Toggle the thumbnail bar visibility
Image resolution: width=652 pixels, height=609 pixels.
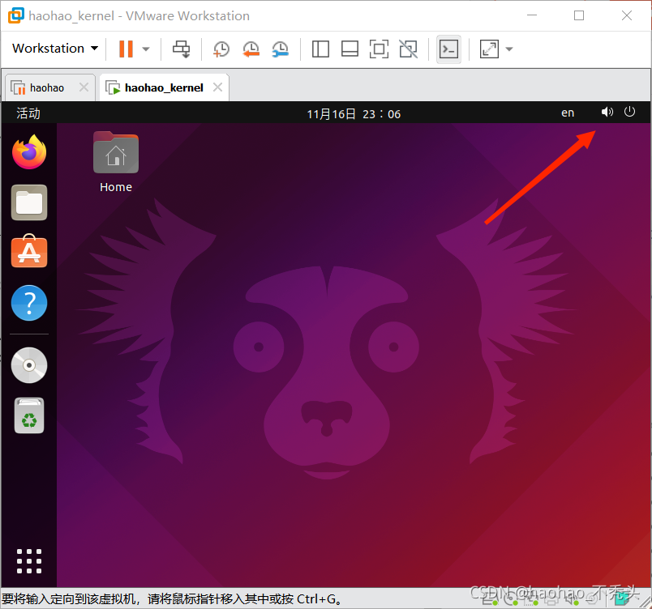pos(350,49)
